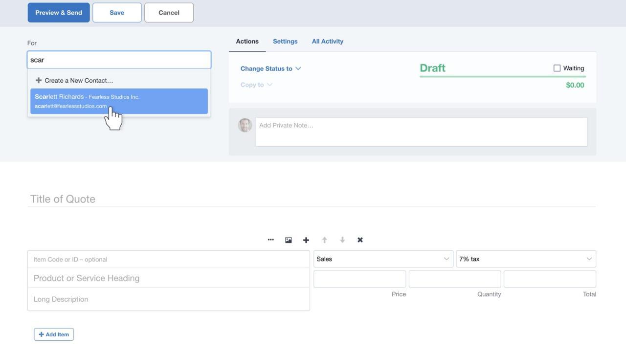
Task: Toggle the Waiting checkbox
Action: [557, 68]
